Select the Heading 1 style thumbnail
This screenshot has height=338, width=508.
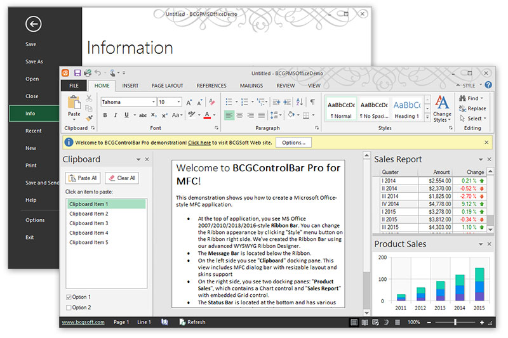[x=407, y=108]
